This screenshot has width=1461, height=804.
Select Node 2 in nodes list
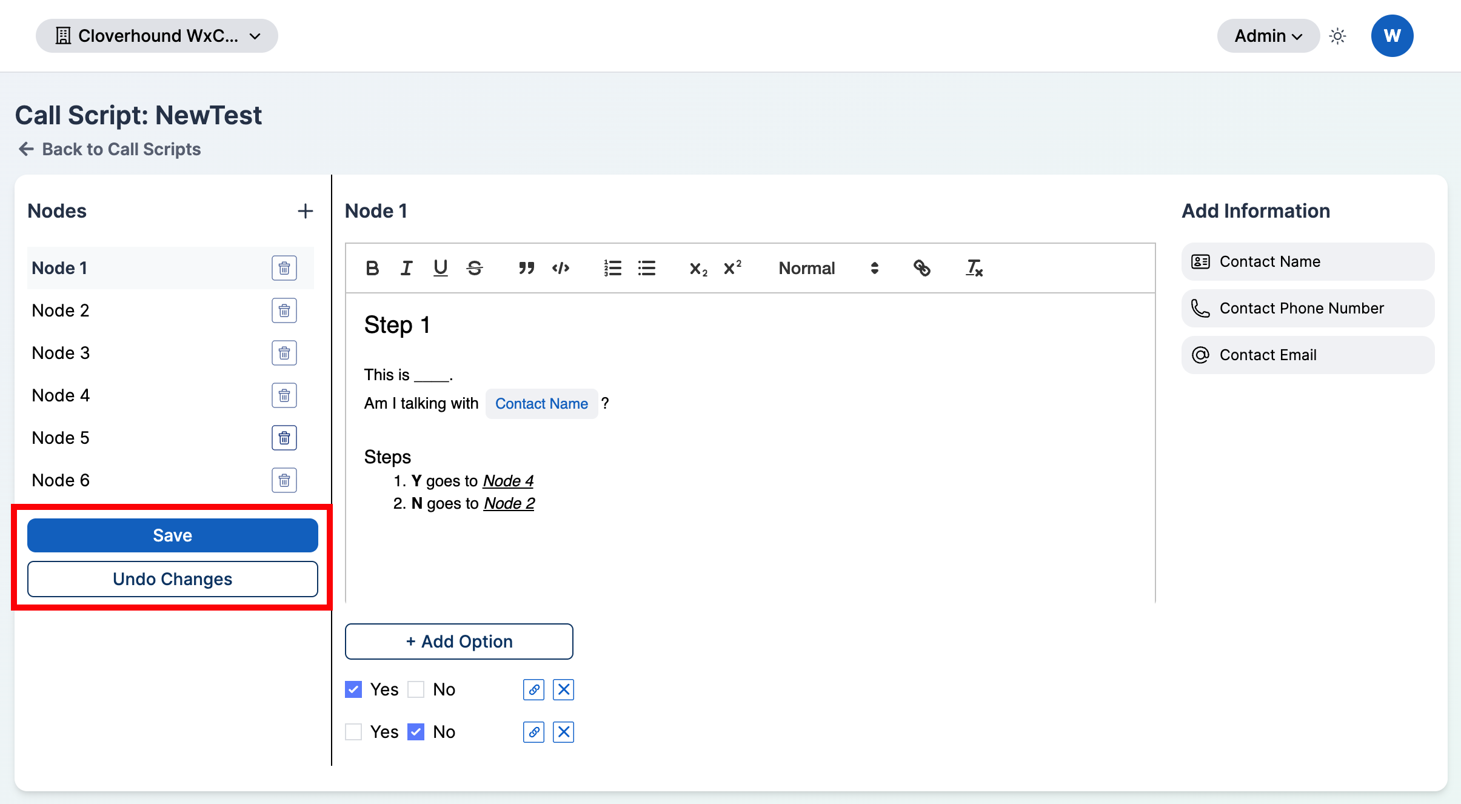pyautogui.click(x=170, y=310)
